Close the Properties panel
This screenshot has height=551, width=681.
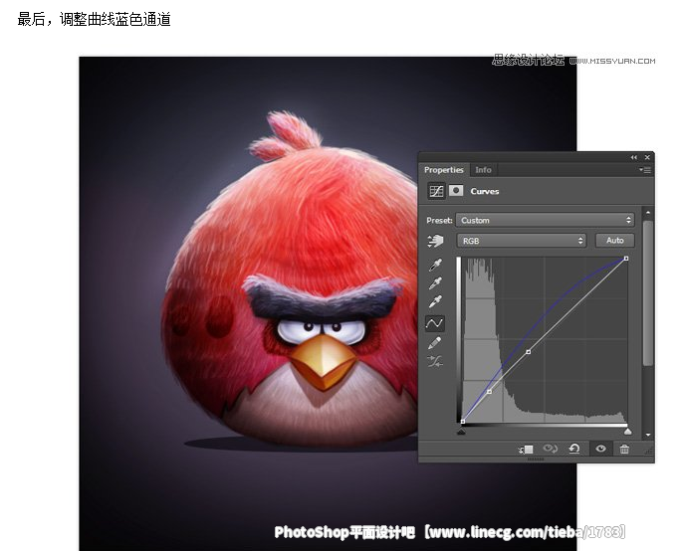click(x=647, y=157)
